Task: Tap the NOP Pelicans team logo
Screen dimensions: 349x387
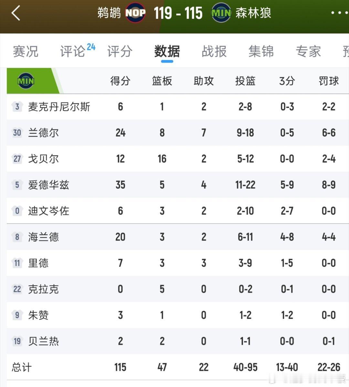Action: [135, 13]
